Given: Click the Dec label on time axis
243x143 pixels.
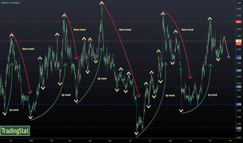Looking at the screenshot, I should point(11,141).
